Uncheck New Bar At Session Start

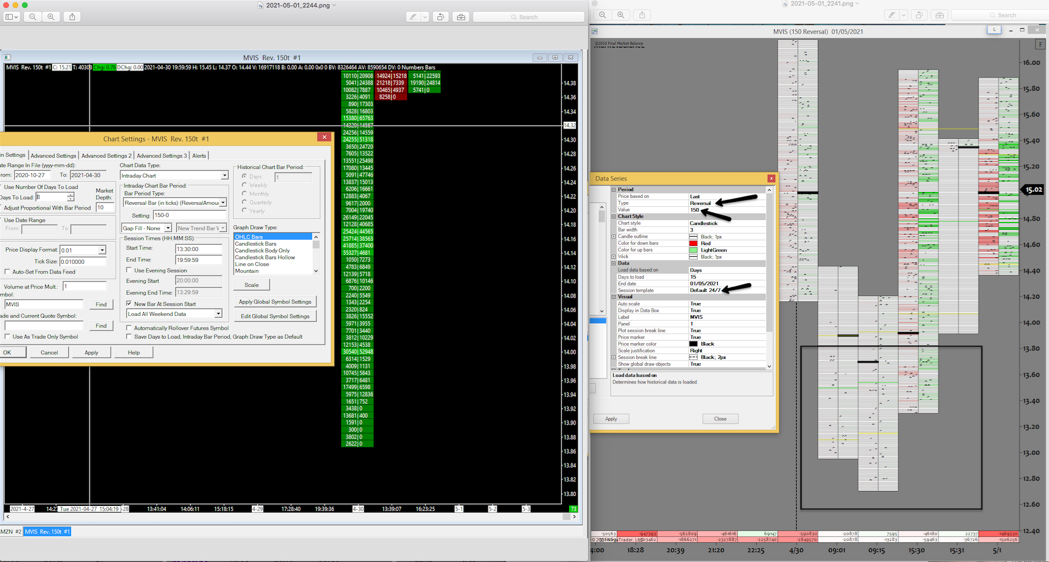129,303
